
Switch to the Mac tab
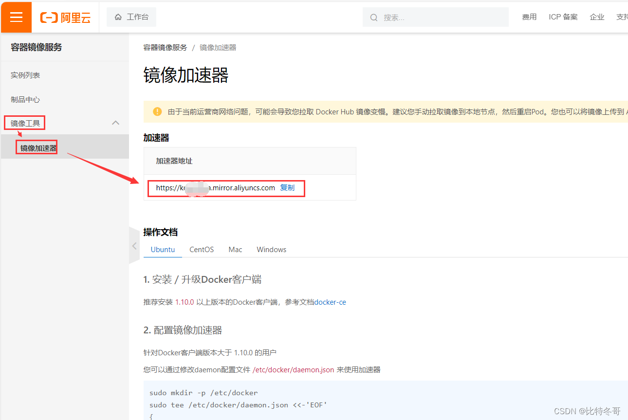click(x=235, y=249)
